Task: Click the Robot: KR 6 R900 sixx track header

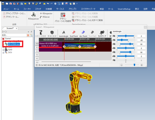Action: tap(50, 47)
